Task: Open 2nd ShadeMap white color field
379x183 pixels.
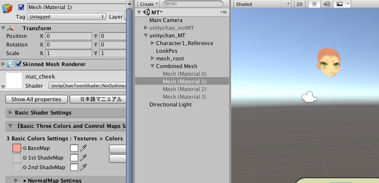Action: [x=74, y=167]
